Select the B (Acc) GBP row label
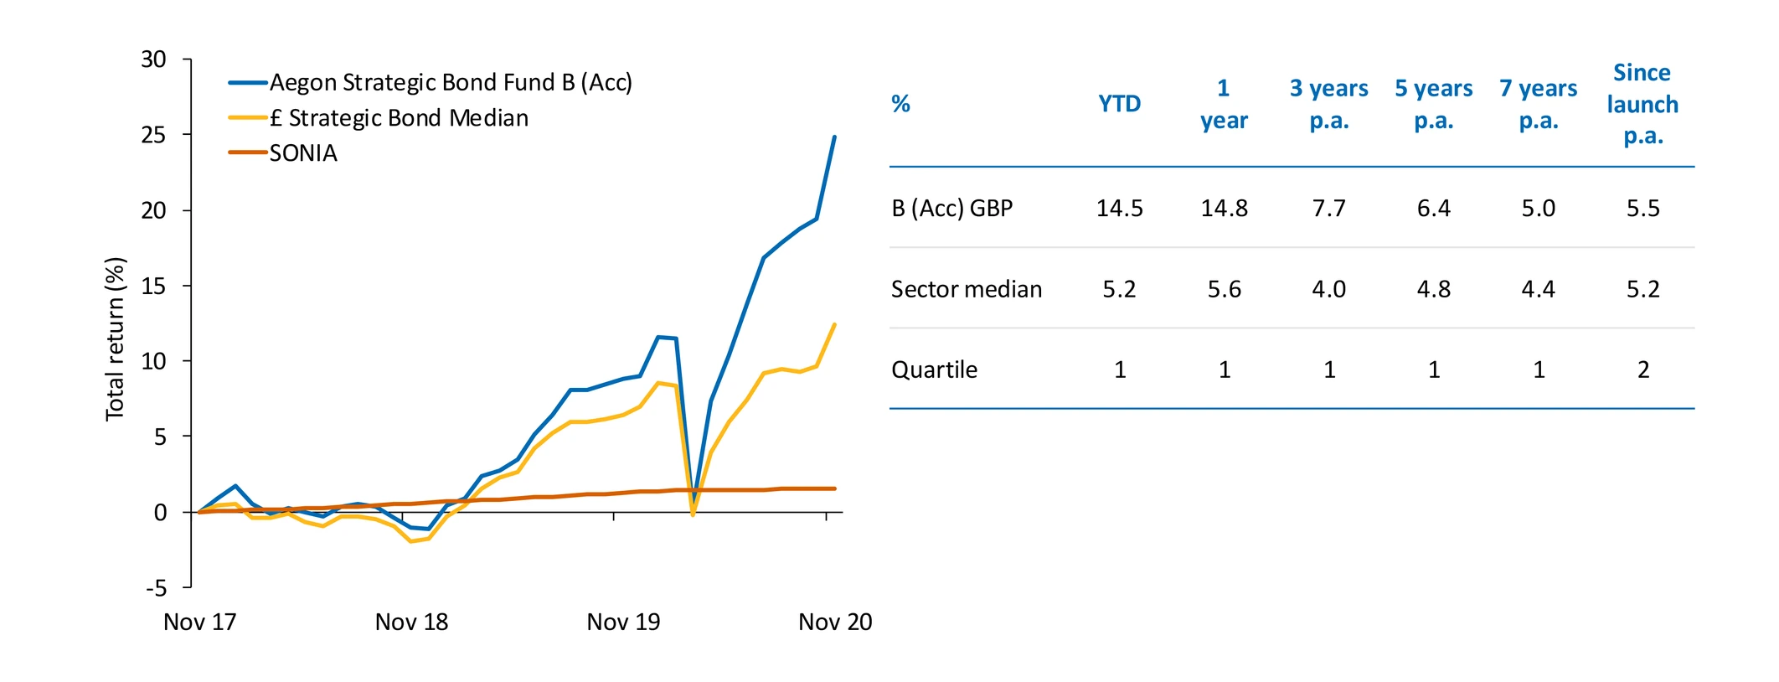1779x682 pixels. point(951,208)
